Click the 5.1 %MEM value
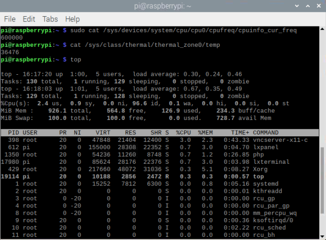The height and width of the screenshot is (240, 326). point(207,169)
